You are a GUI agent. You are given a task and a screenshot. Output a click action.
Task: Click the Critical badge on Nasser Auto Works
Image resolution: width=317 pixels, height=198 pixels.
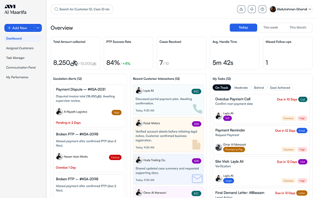coord(115,157)
